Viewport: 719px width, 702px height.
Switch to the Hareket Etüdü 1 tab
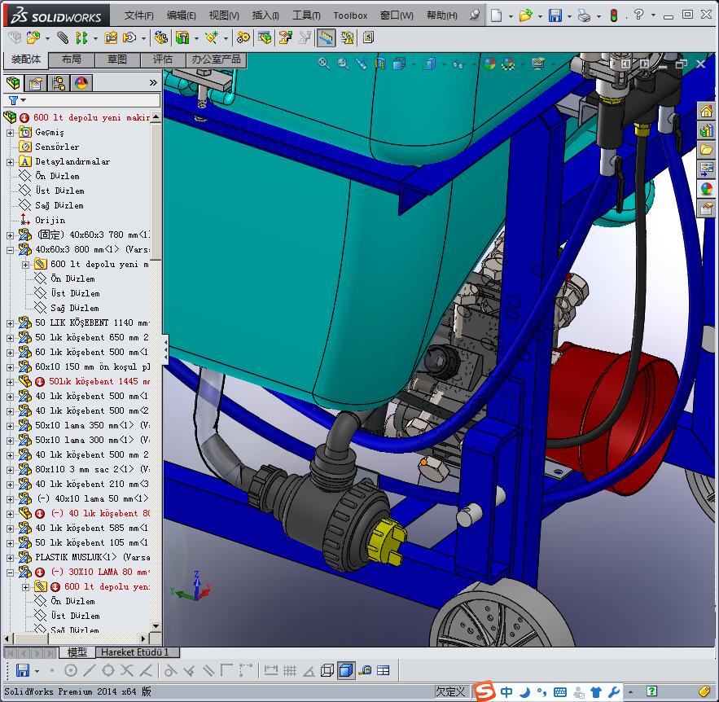pos(135,652)
